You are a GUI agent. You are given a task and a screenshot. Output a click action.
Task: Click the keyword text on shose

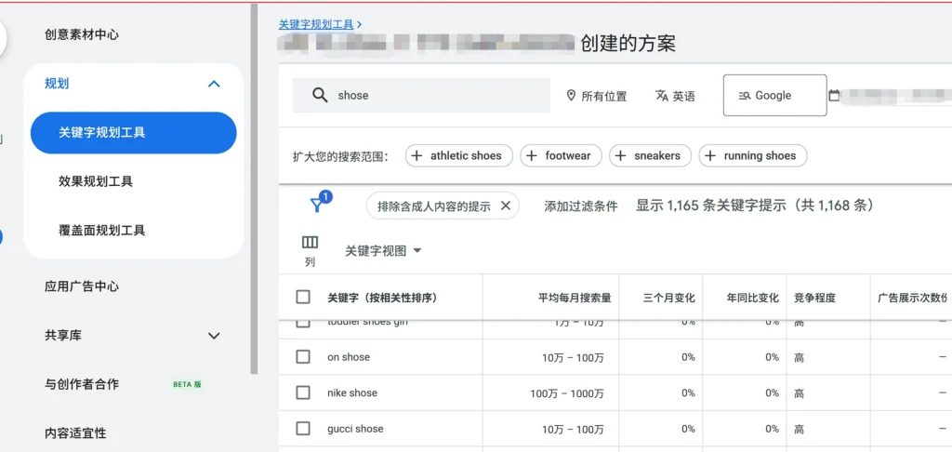tap(349, 357)
